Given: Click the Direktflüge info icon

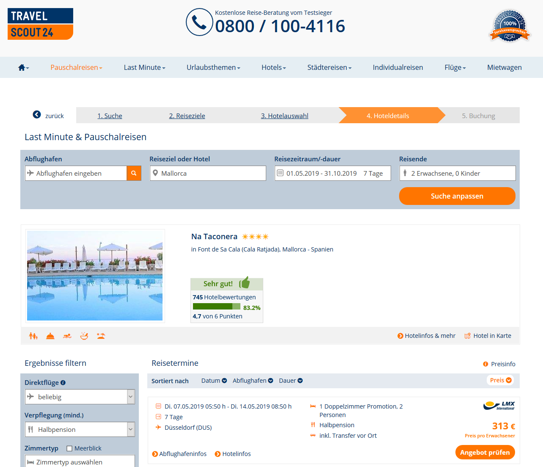Looking at the screenshot, I should click(63, 383).
